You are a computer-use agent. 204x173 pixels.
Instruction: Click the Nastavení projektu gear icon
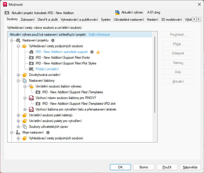pyautogui.click(x=18, y=41)
